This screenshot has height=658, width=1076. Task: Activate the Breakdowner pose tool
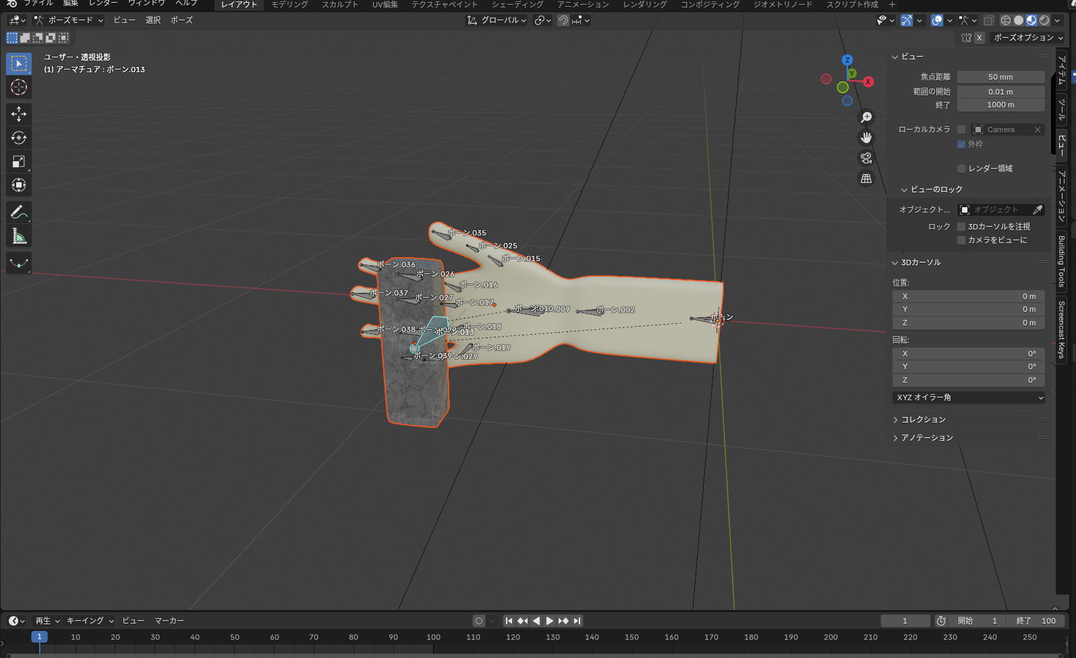coord(19,263)
